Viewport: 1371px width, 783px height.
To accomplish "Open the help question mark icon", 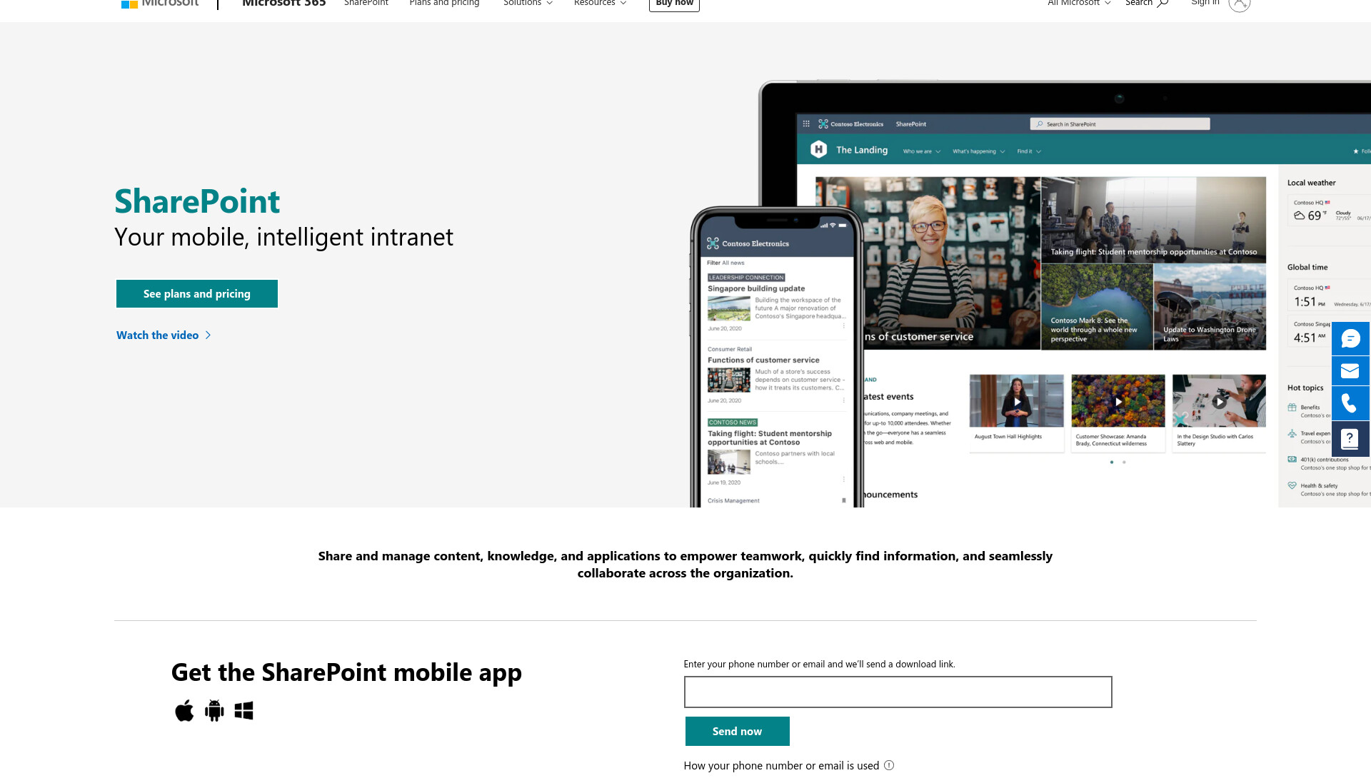I will (x=1350, y=439).
